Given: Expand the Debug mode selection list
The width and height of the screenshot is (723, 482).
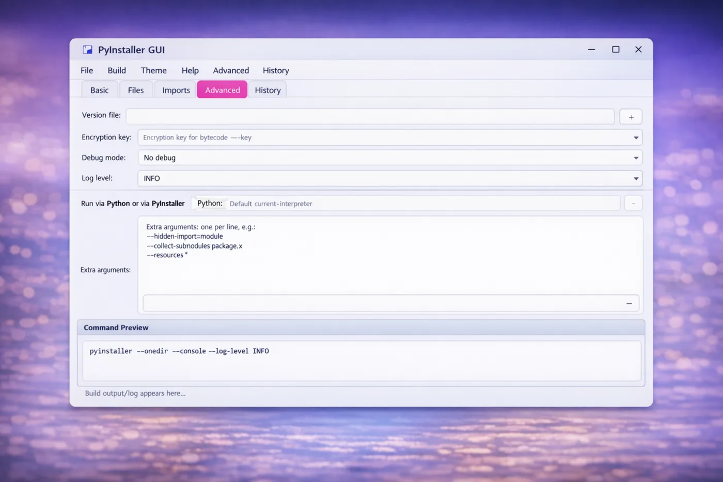Looking at the screenshot, I should pyautogui.click(x=636, y=158).
